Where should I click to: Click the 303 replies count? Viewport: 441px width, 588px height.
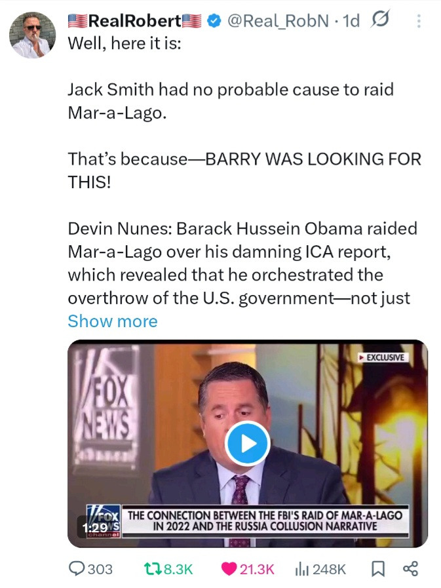click(x=100, y=569)
